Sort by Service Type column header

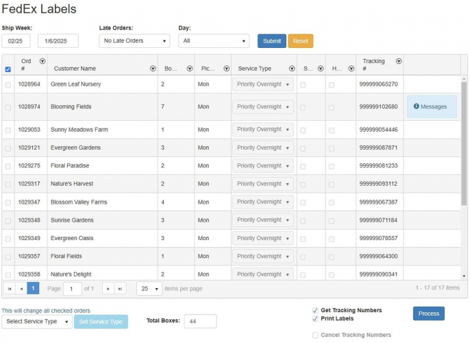(x=254, y=69)
